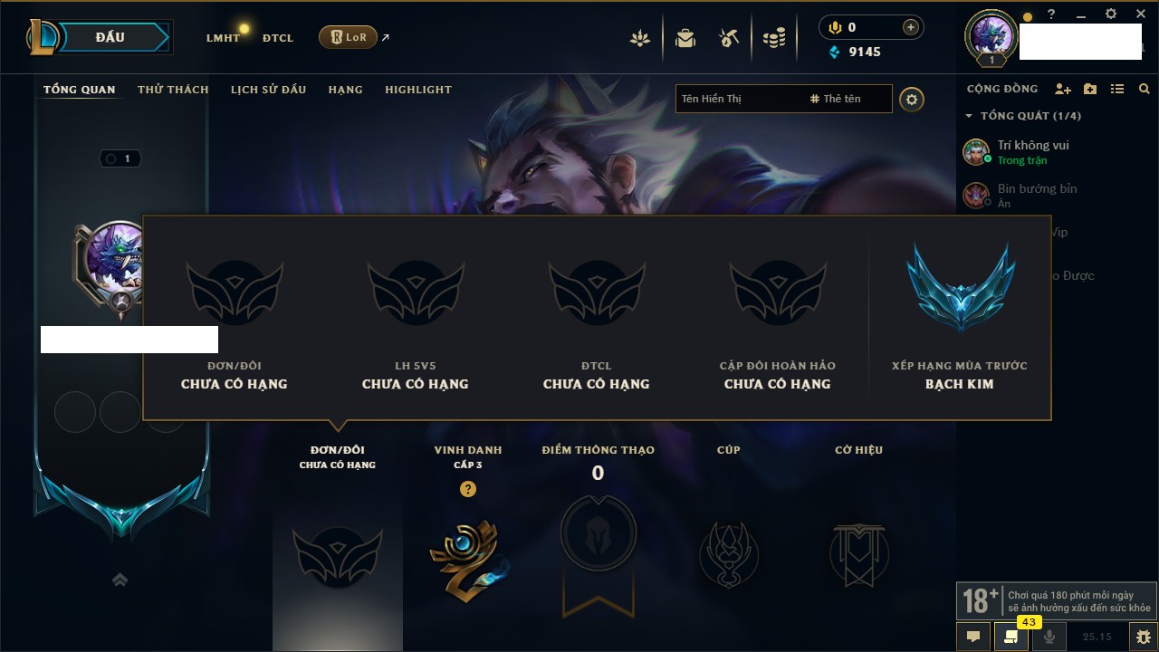Open the Store coins icon

click(x=774, y=38)
